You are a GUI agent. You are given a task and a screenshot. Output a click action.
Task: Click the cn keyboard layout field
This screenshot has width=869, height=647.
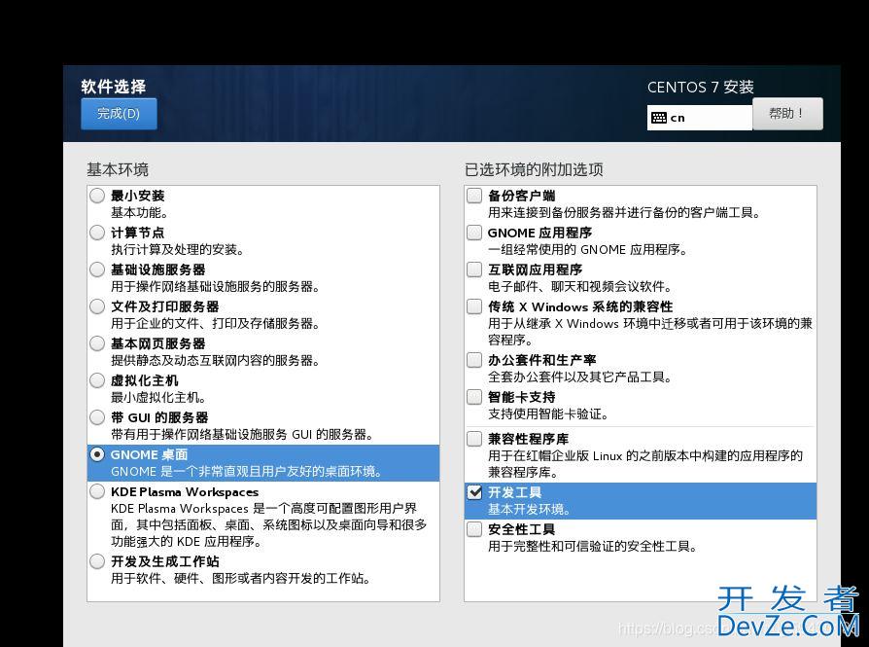700,118
